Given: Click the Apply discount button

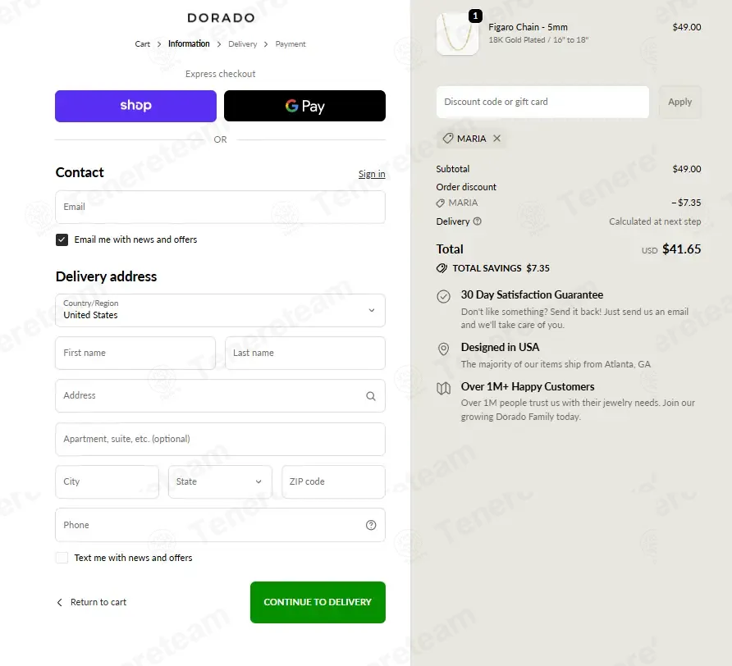Looking at the screenshot, I should 679,102.
